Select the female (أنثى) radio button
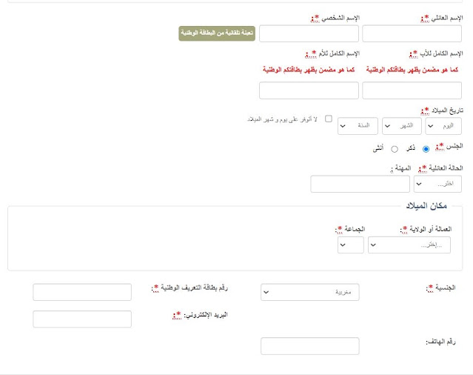 pyautogui.click(x=394, y=149)
